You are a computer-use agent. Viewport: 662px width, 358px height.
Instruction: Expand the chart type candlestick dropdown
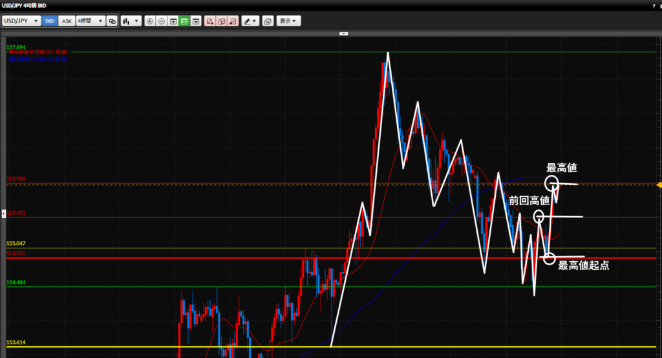[x=131, y=21]
